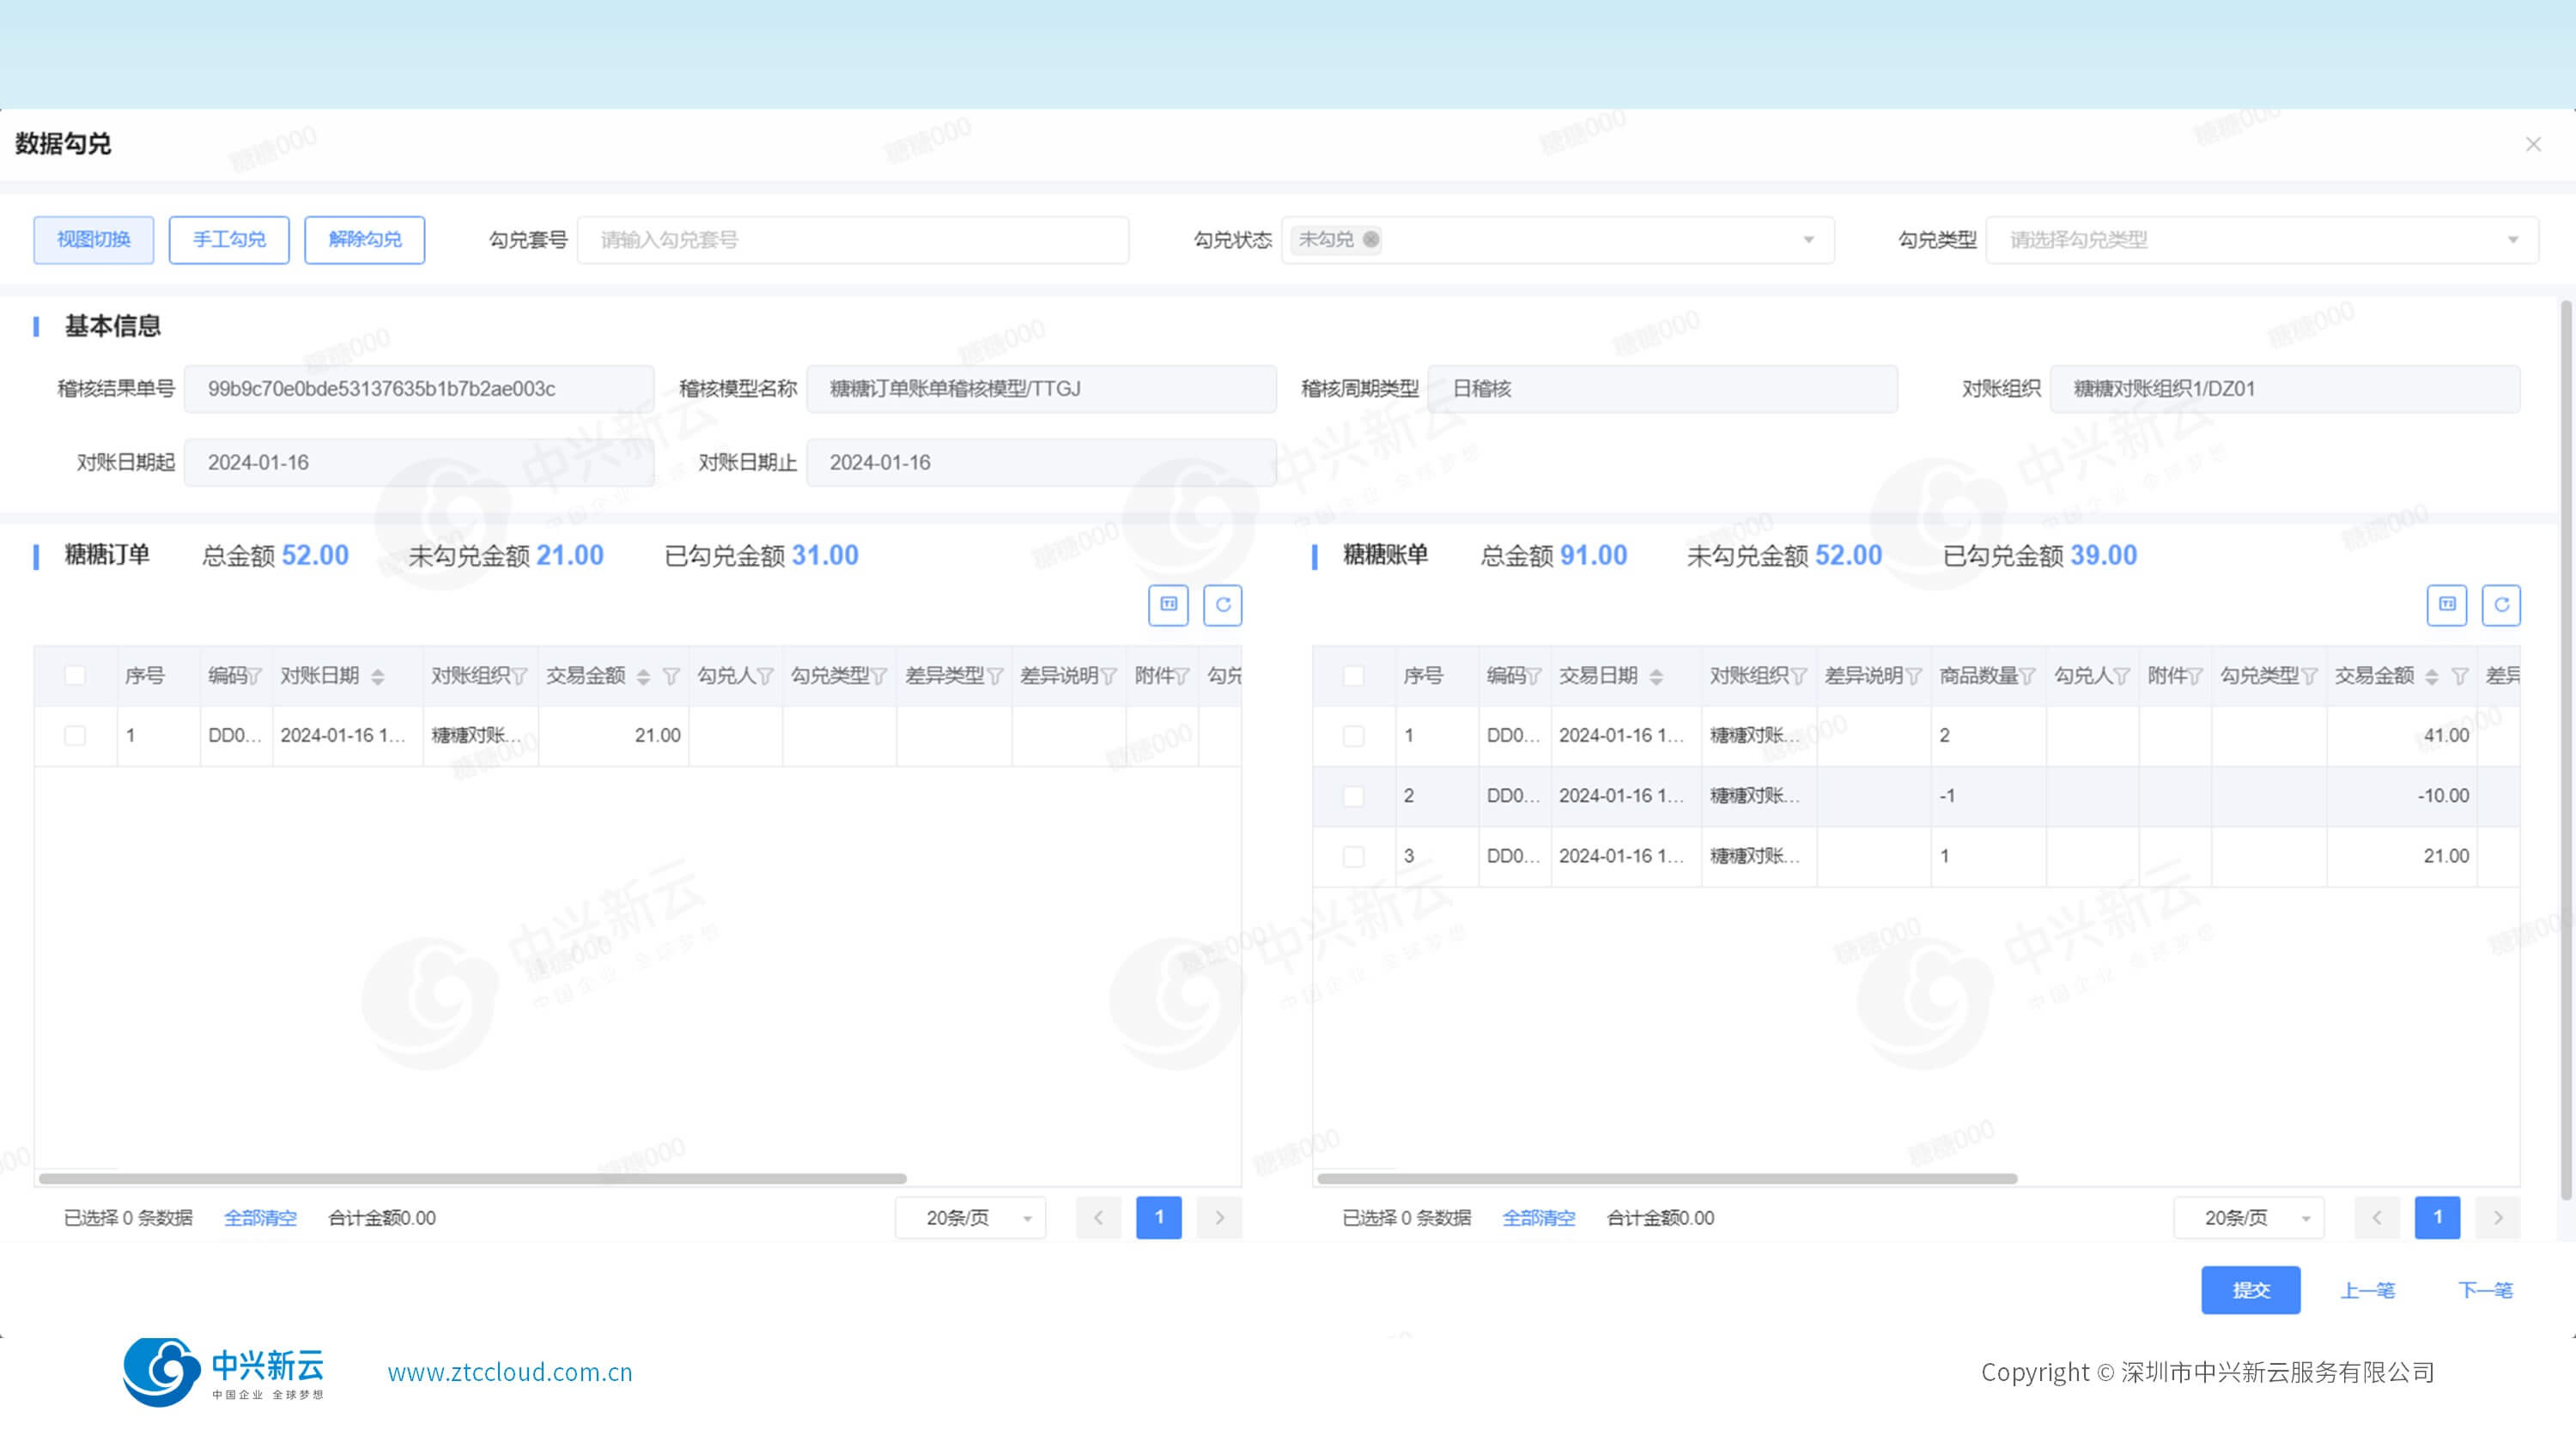Image resolution: width=2576 pixels, height=1448 pixels.
Task: Open 20条/页 page size for 糖糖账单
Action: click(2249, 1217)
